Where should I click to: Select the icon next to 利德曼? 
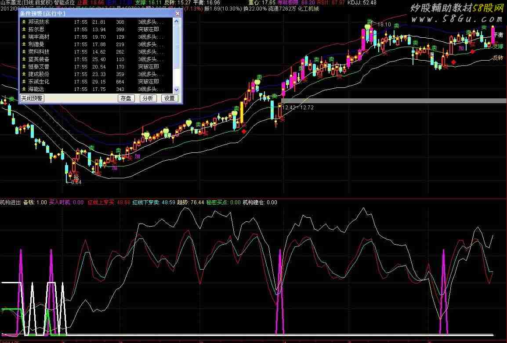pyautogui.click(x=24, y=44)
